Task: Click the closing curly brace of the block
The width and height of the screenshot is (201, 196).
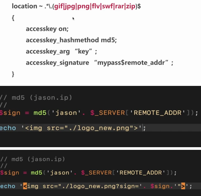Action: (13, 74)
